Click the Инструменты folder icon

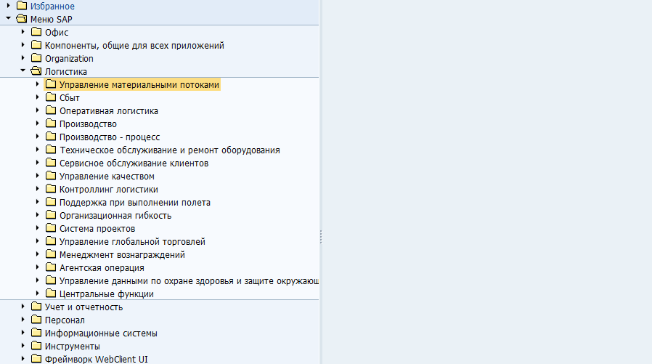point(36,346)
